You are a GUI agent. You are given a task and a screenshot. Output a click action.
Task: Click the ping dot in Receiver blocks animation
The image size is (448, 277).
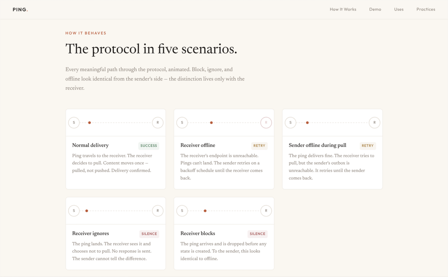pos(205,211)
